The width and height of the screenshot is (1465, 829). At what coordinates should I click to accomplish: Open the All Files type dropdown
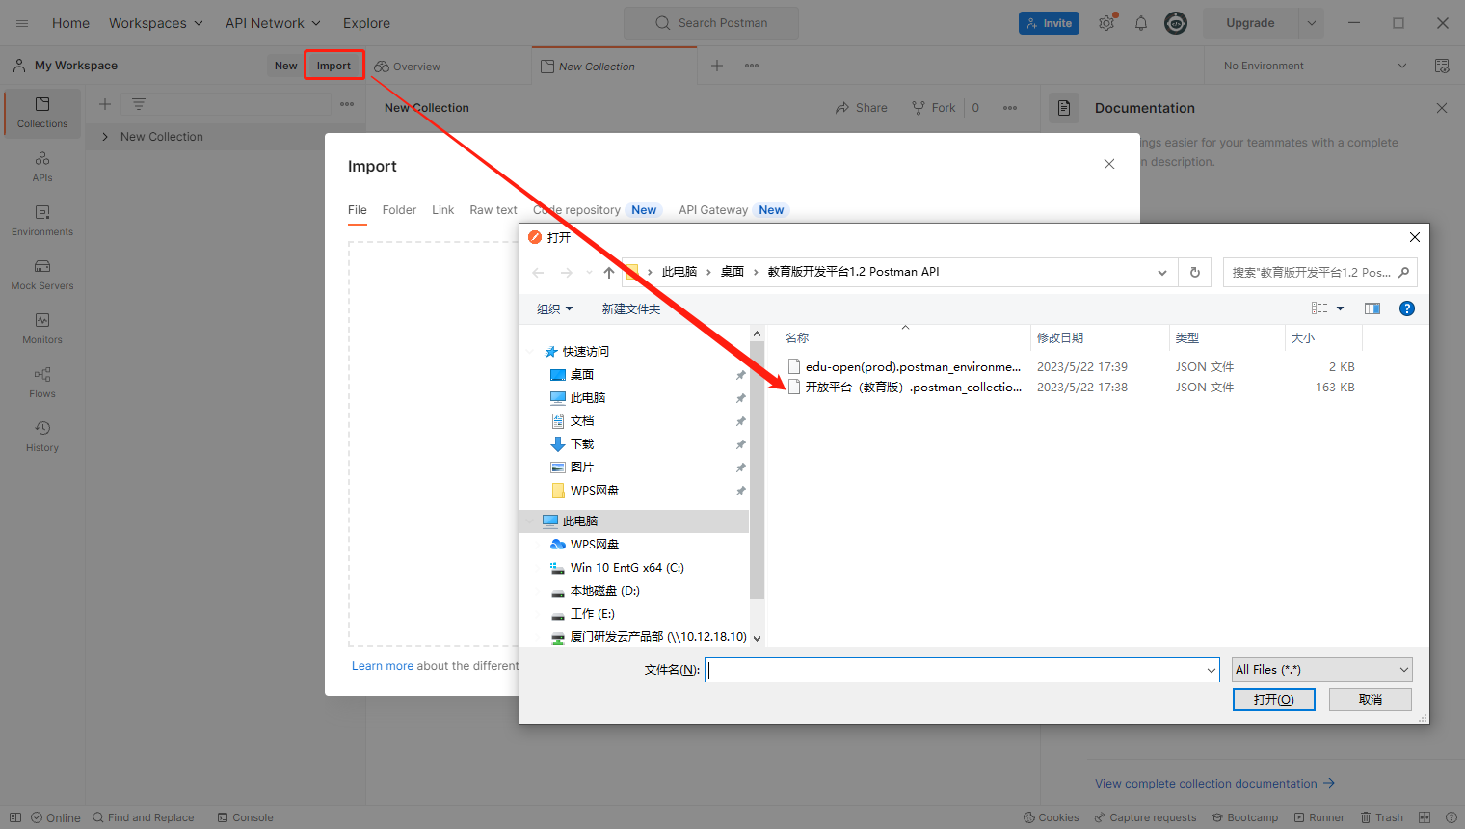click(x=1321, y=670)
